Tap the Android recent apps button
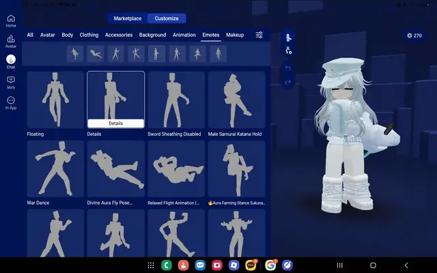The width and height of the screenshot is (437, 273). pyautogui.click(x=339, y=265)
